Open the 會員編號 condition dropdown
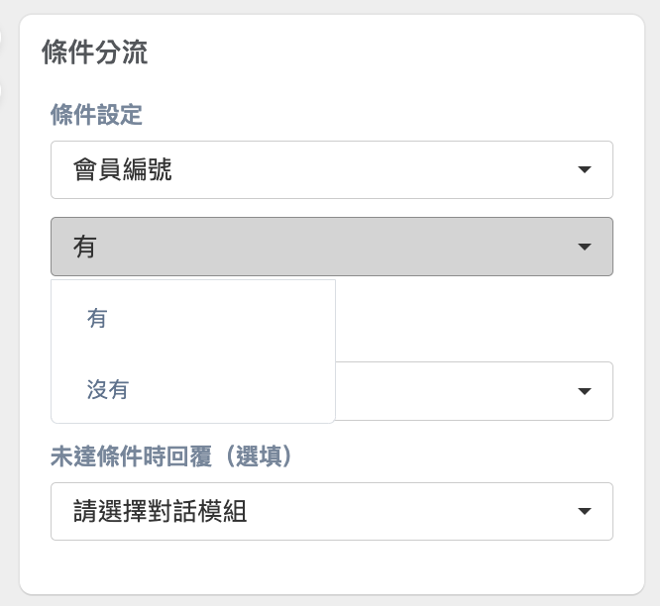Viewport: 660px width, 606px height. (332, 169)
